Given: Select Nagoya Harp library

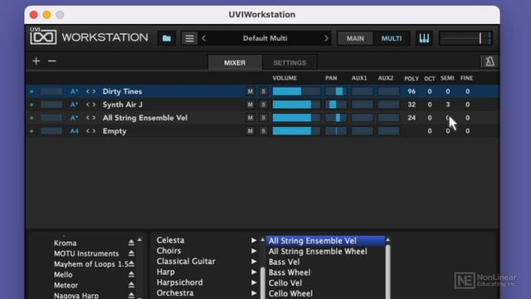Looking at the screenshot, I should (76, 296).
